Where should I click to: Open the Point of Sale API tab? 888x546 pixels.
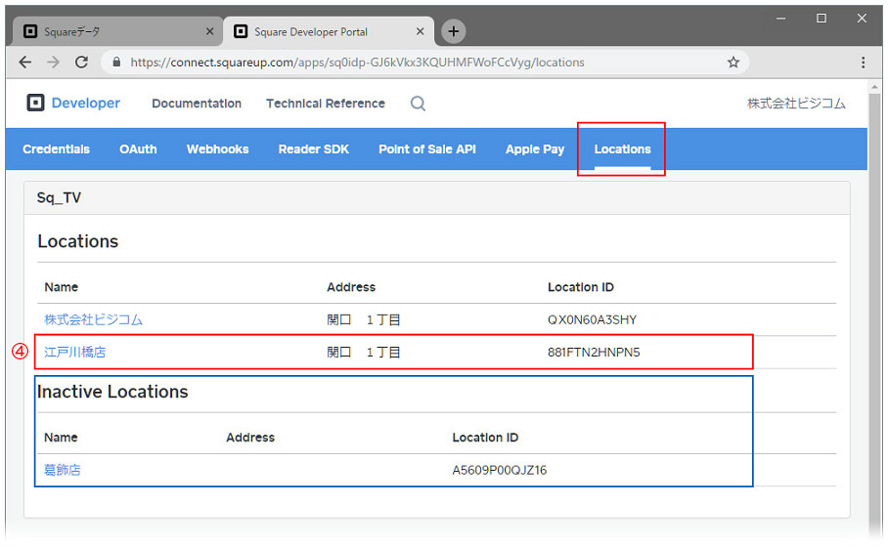(427, 149)
